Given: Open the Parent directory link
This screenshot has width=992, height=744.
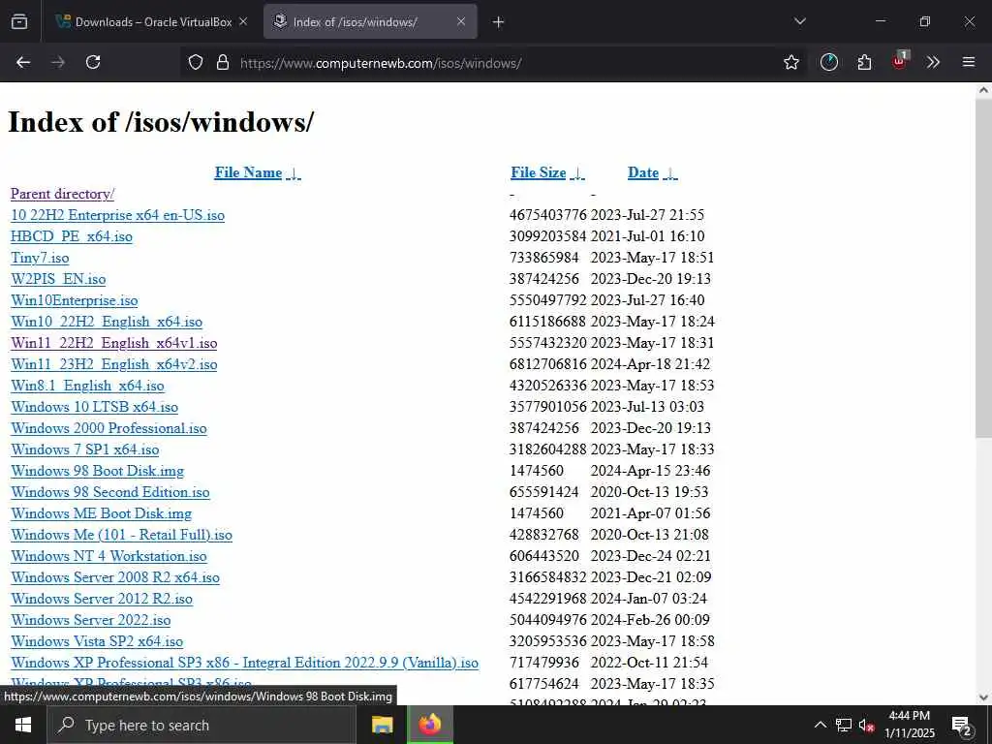Looking at the screenshot, I should click(63, 194).
